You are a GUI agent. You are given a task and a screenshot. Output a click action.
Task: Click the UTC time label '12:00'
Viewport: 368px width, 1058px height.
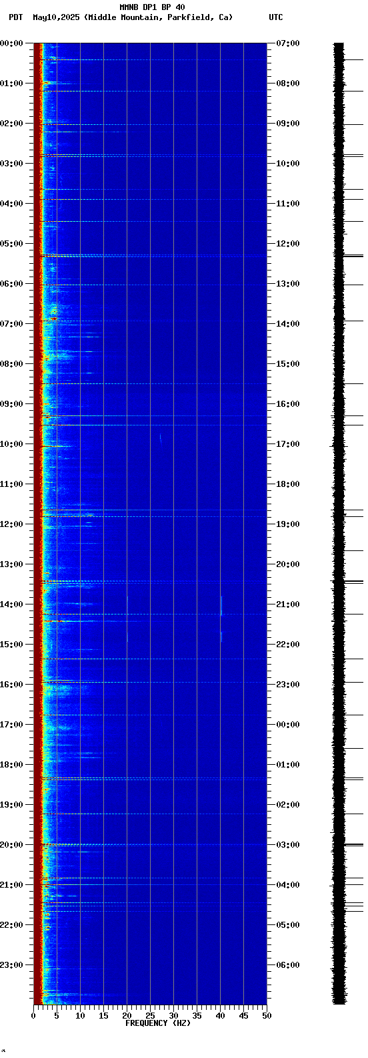[x=288, y=244]
